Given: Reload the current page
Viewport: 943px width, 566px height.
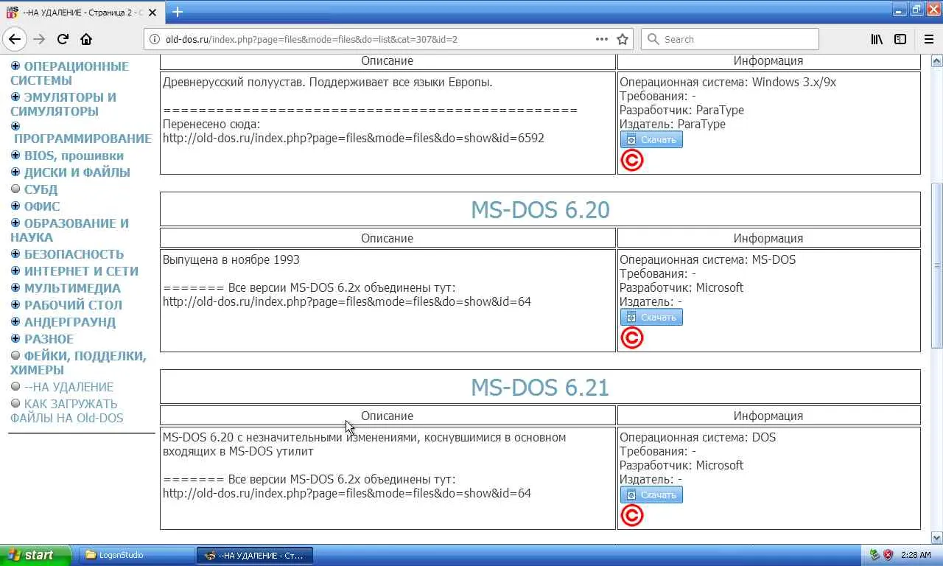Looking at the screenshot, I should tap(63, 39).
